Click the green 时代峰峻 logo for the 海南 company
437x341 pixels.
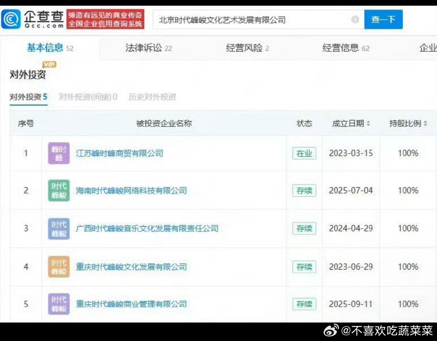59,191
